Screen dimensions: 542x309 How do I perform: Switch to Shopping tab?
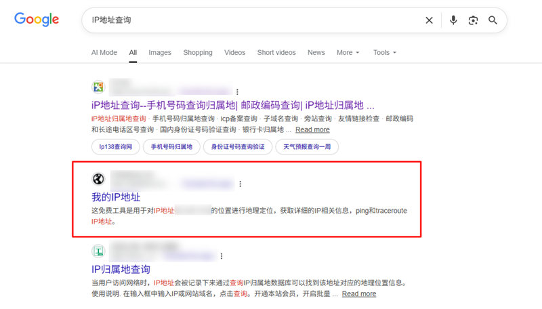pyautogui.click(x=198, y=53)
